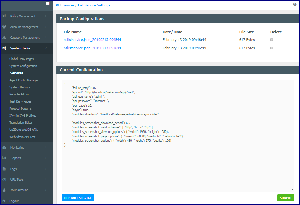Click the Account Management users icon
Screen dimensions: 300x205
(x=4, y=27)
